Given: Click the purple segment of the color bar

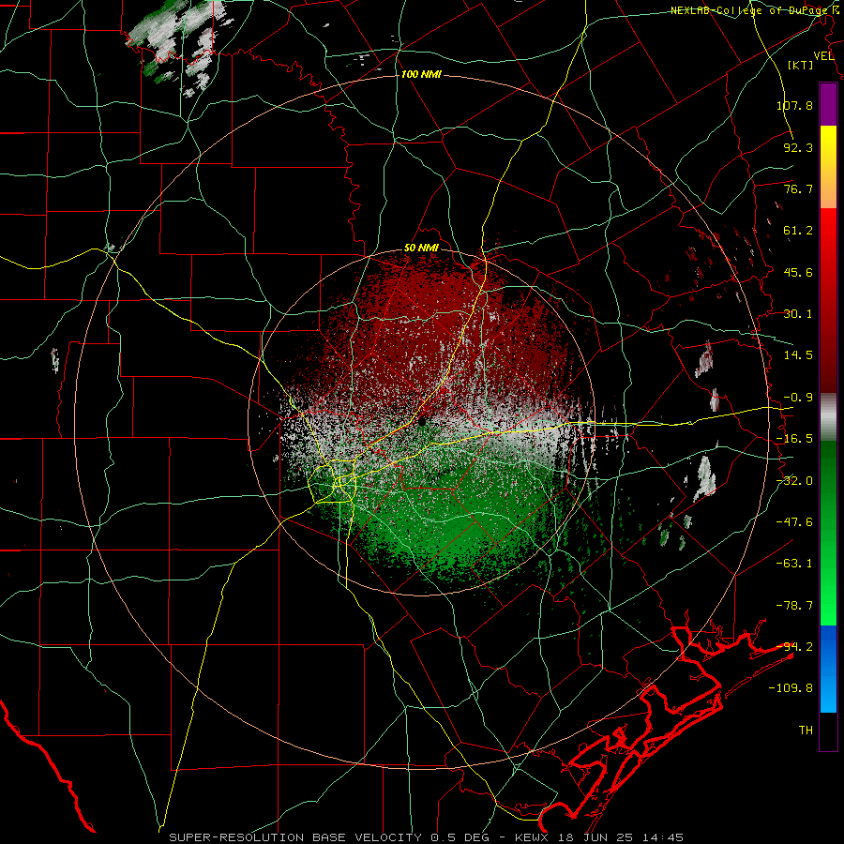Looking at the screenshot, I should 828,104.
